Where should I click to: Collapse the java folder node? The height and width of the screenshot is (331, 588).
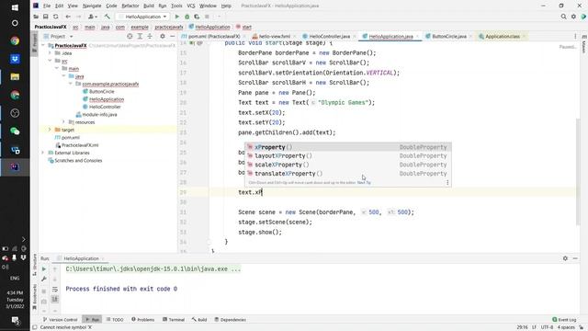coord(63,76)
